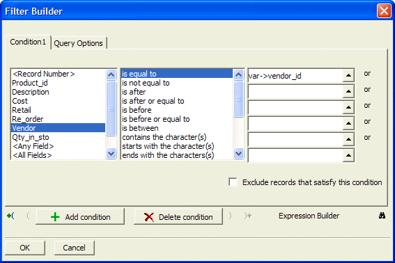This screenshot has width=395, height=263.
Task: Click field list scrollbar up arrow
Action: click(x=111, y=74)
